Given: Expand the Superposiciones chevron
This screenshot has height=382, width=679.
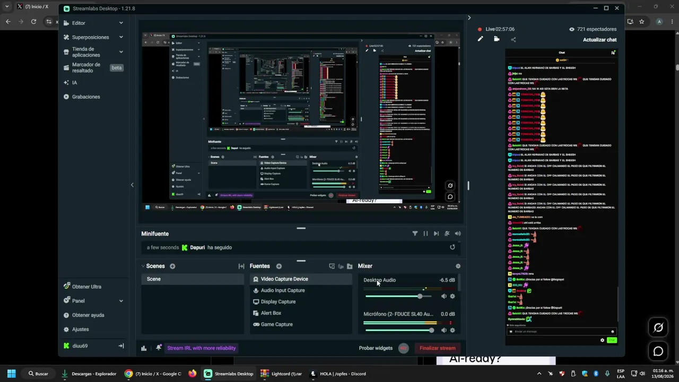Looking at the screenshot, I should [x=121, y=37].
